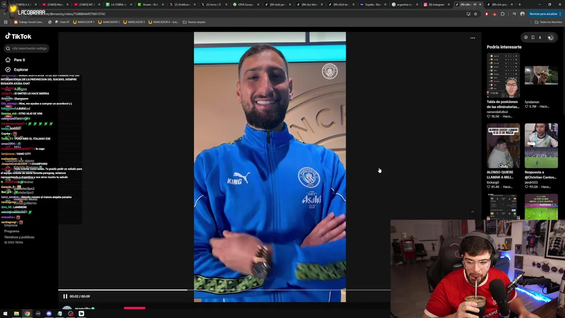Click the kickarg0 username
Screen dimensions: 565x318
click(x=493, y=182)
